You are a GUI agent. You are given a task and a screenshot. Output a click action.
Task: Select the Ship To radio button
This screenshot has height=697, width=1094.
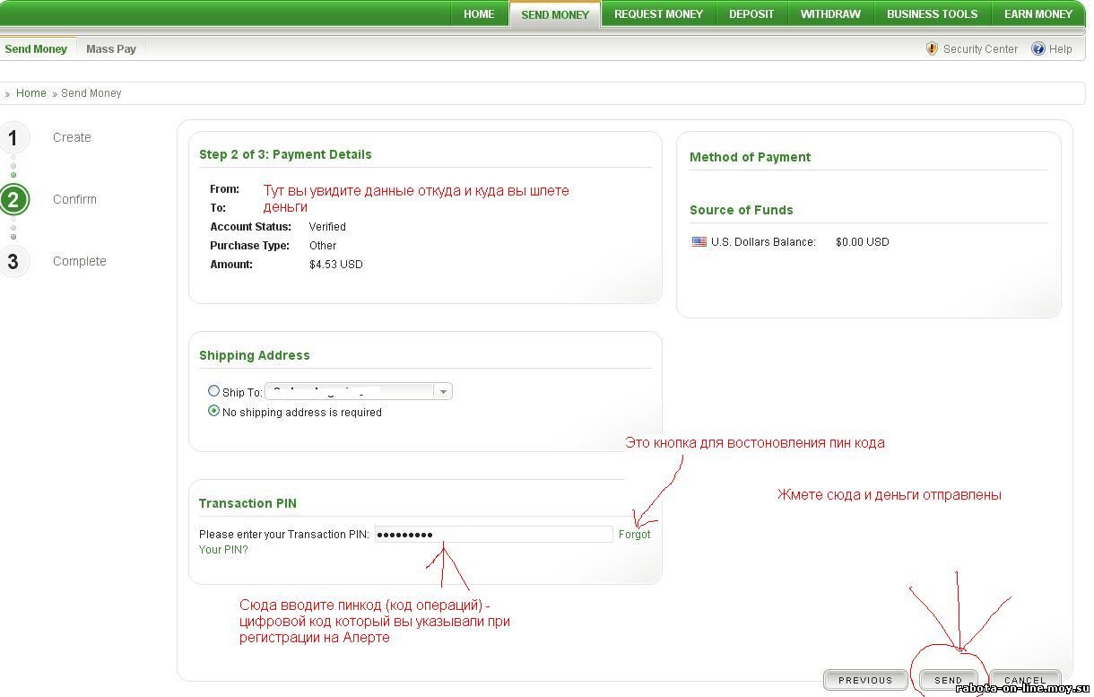(x=213, y=391)
